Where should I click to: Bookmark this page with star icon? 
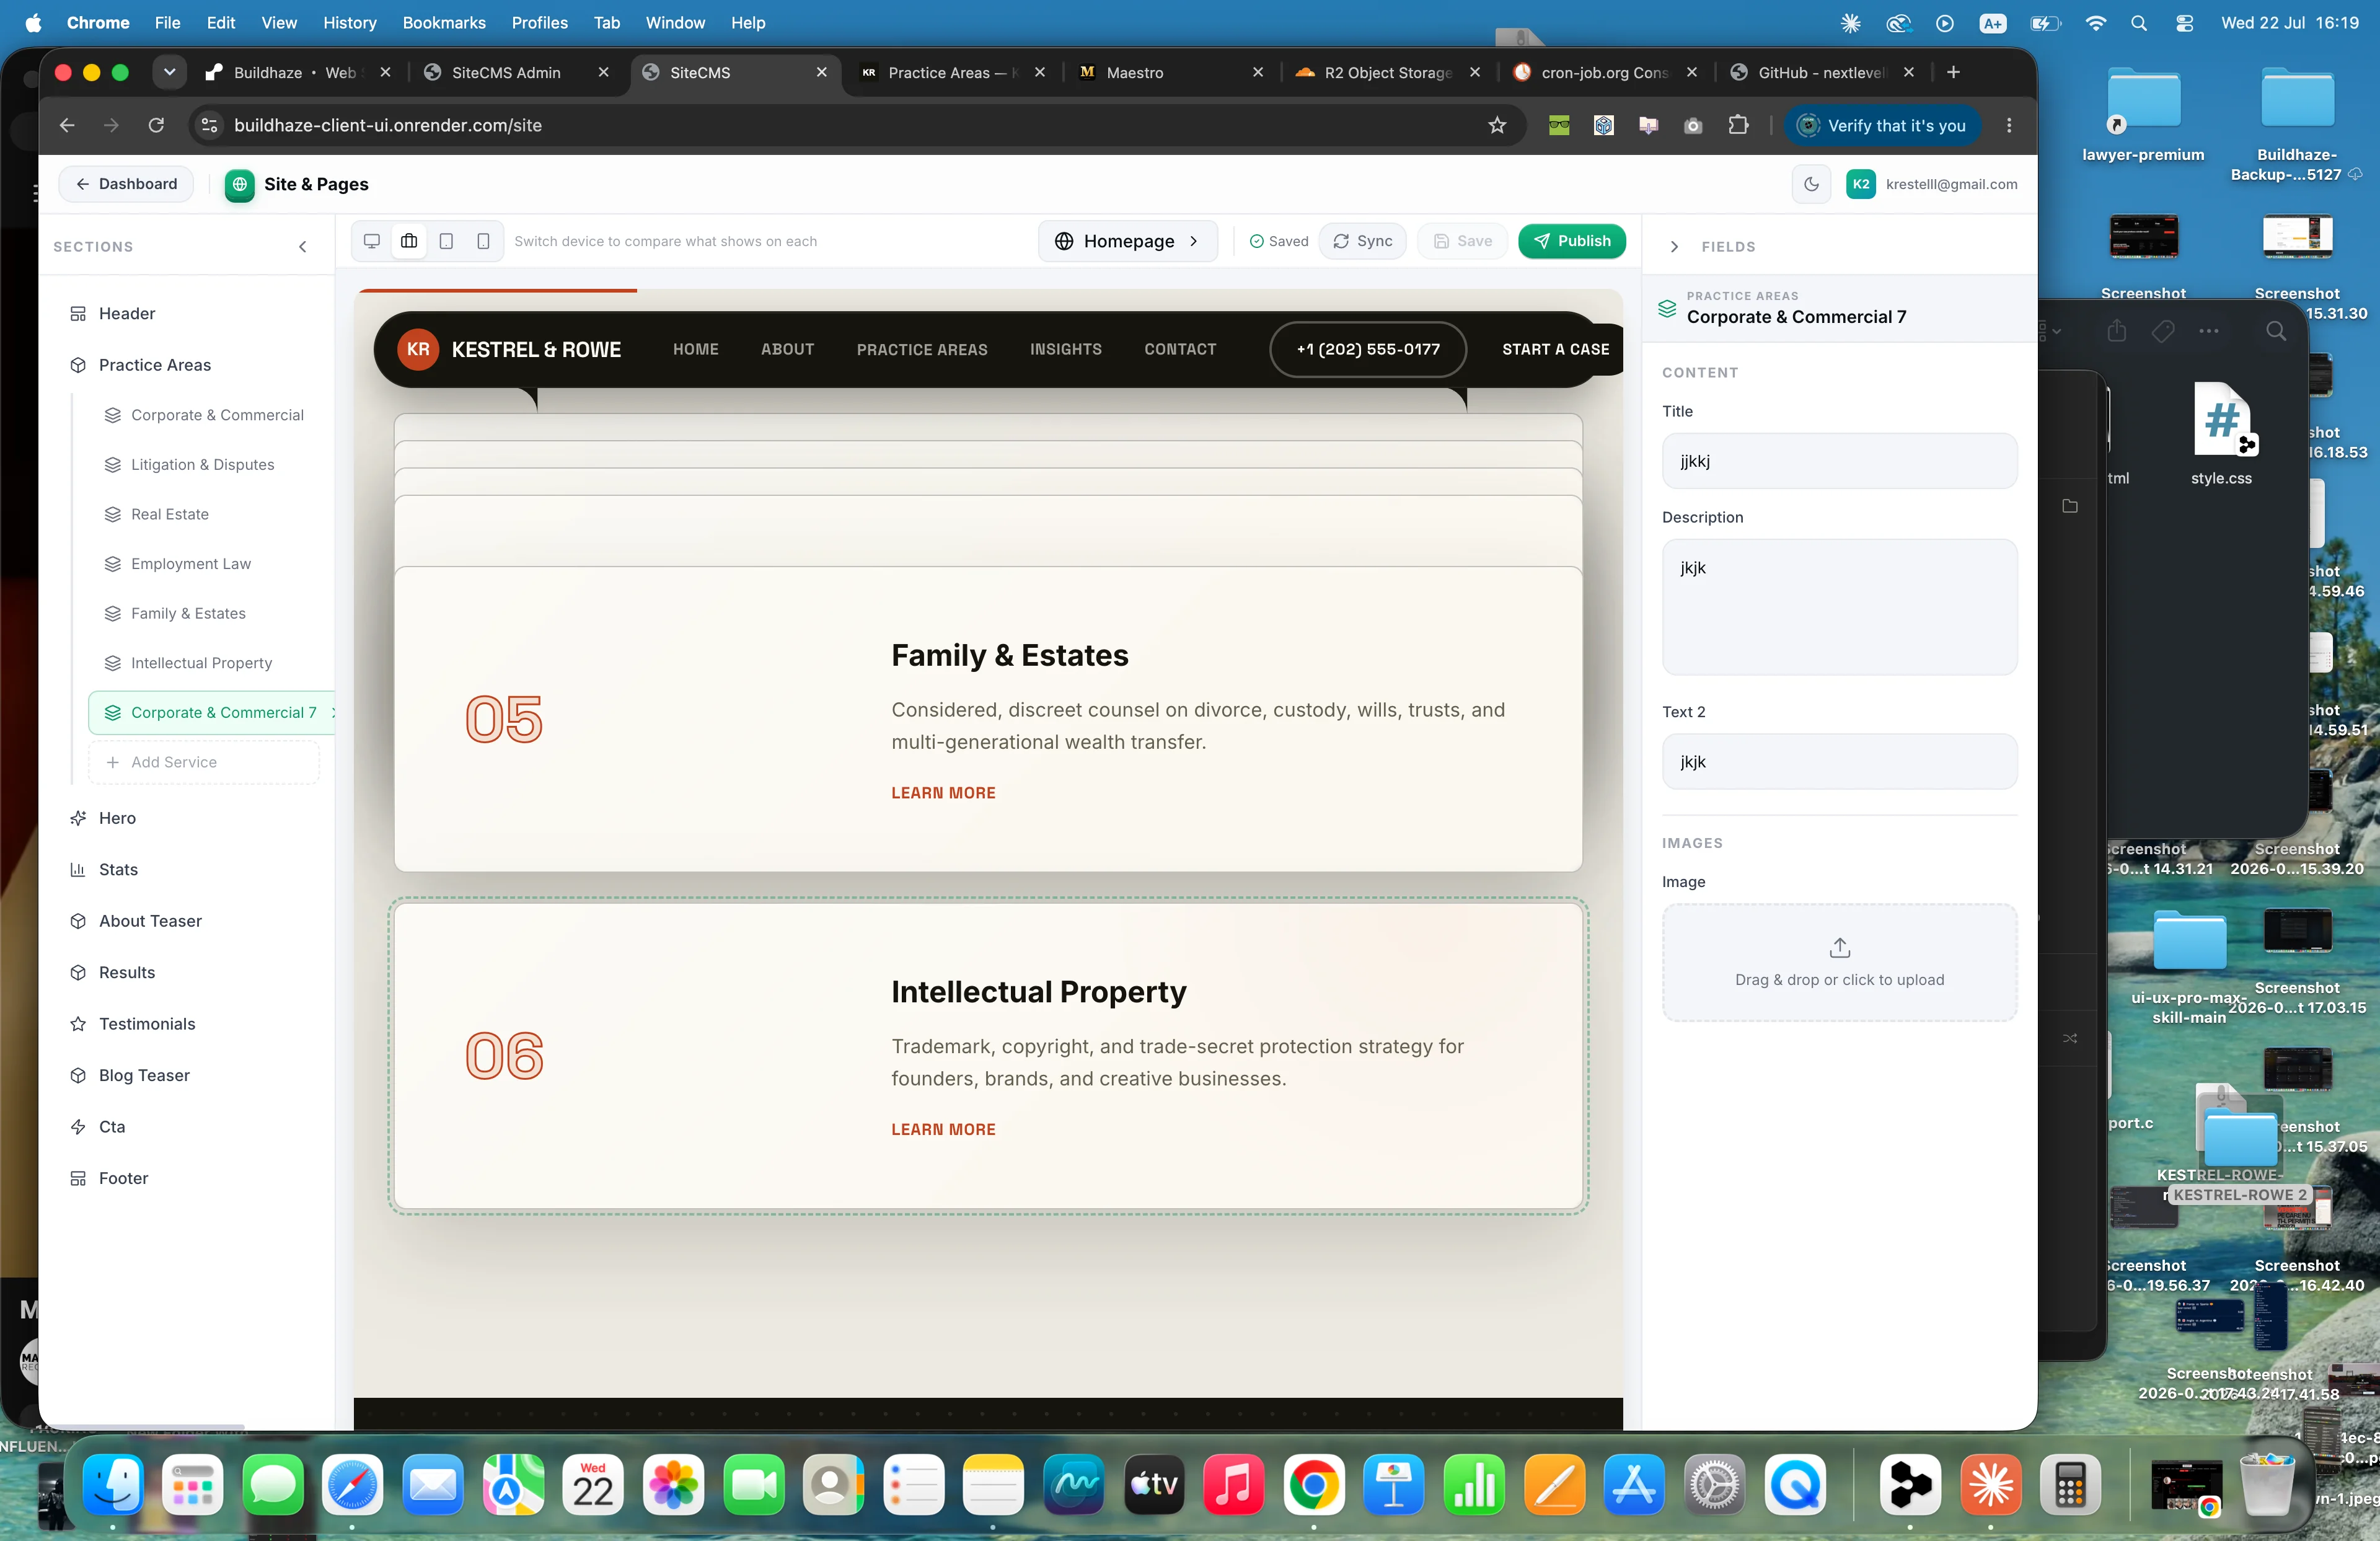click(1497, 125)
